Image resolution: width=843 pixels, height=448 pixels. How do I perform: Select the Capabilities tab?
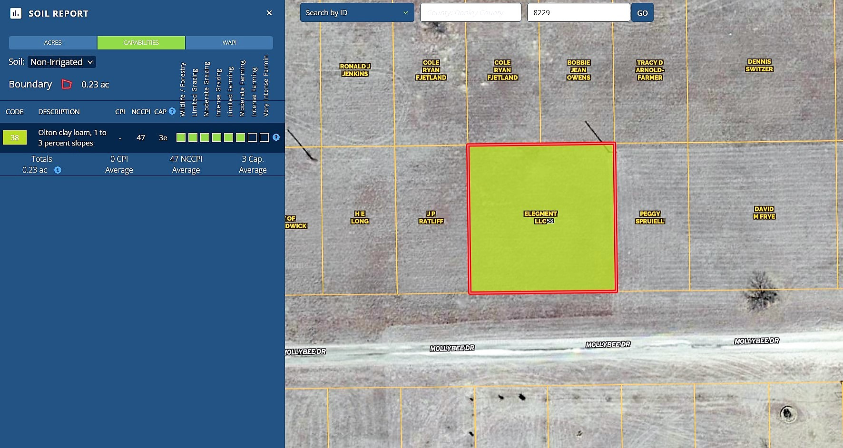coord(141,43)
